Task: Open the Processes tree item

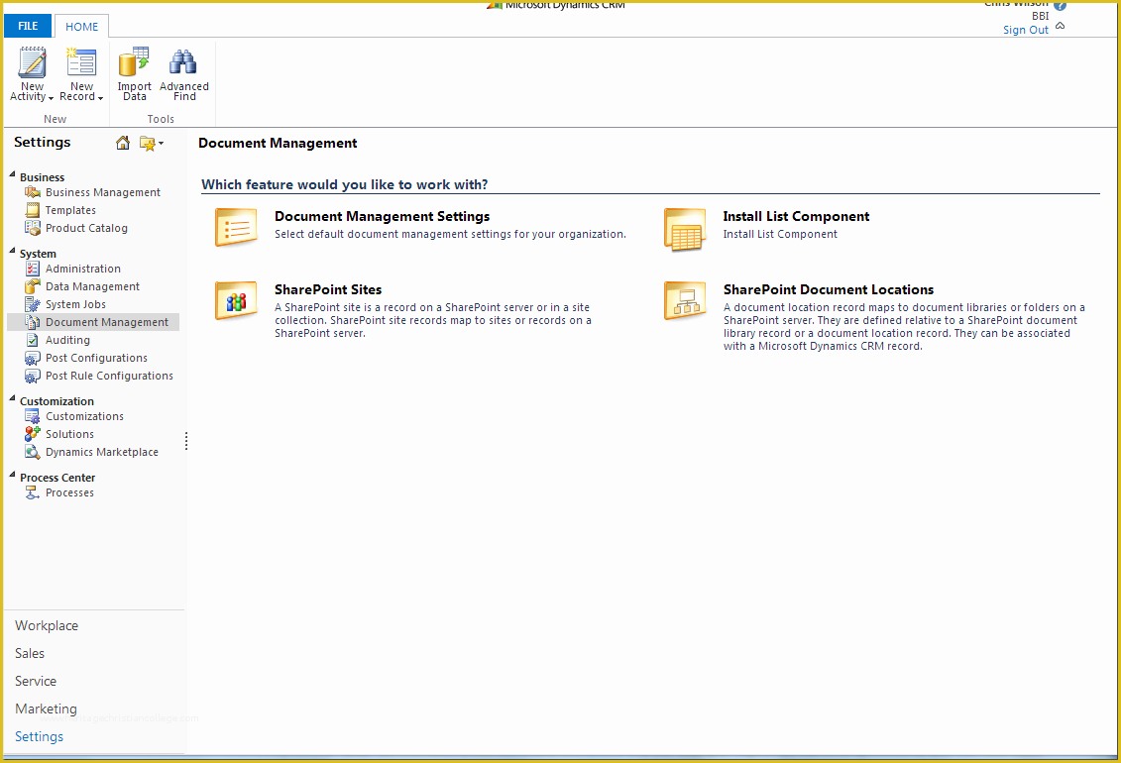Action: (x=70, y=492)
